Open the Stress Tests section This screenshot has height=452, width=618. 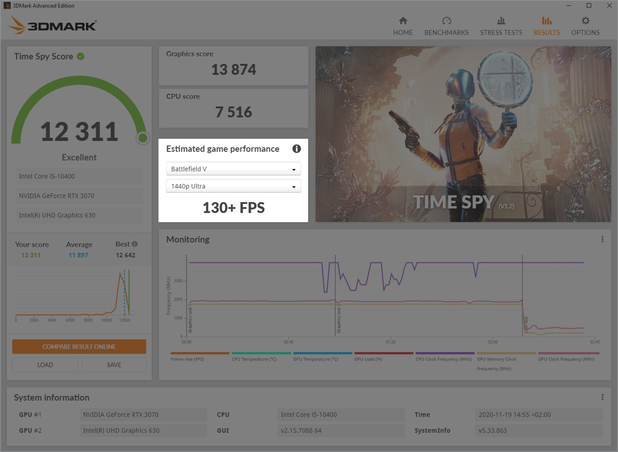click(501, 25)
